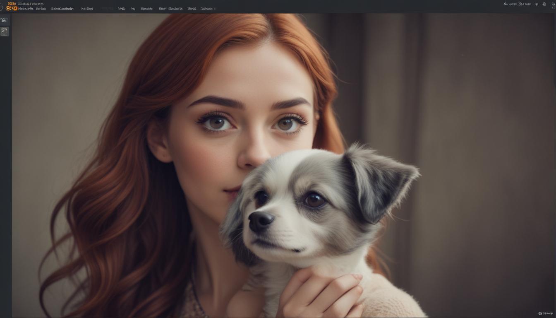The height and width of the screenshot is (318, 556).
Task: Click the small icon right after the top-right label
Action: pyautogui.click(x=537, y=4)
